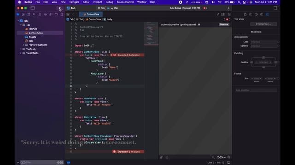The image size is (295, 165).
Task: Click the Add Modifier field
Action: [256, 90]
